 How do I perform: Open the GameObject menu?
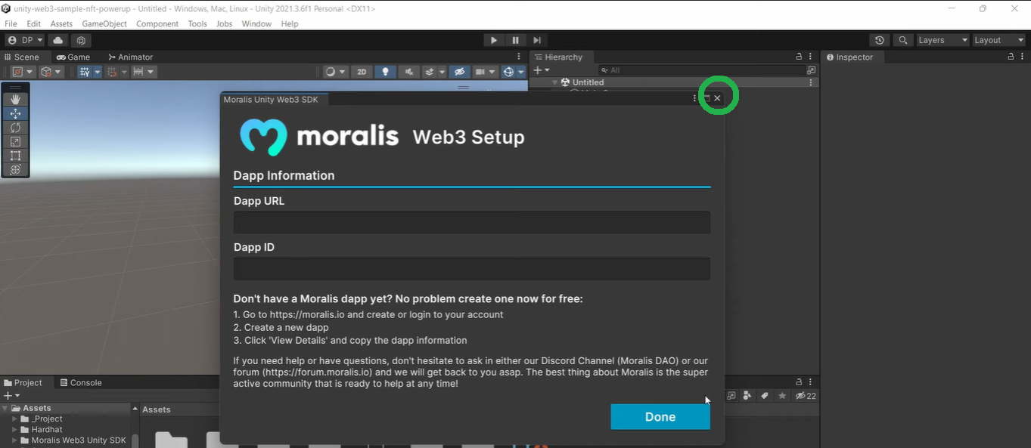tap(104, 24)
